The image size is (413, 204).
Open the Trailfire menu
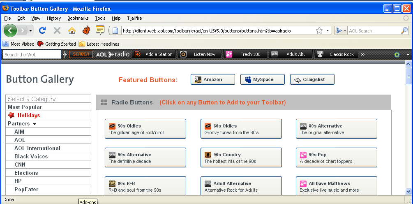[135, 18]
